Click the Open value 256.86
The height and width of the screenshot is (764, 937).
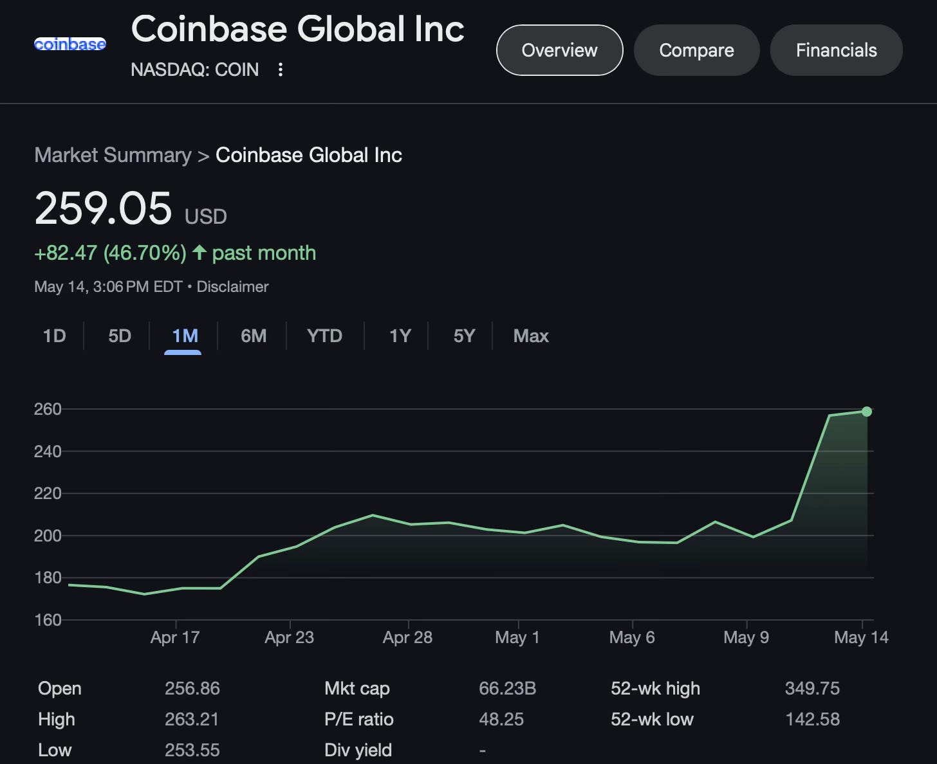192,688
